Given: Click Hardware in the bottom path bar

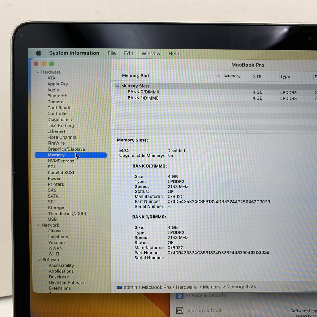Looking at the screenshot, I should (186, 287).
